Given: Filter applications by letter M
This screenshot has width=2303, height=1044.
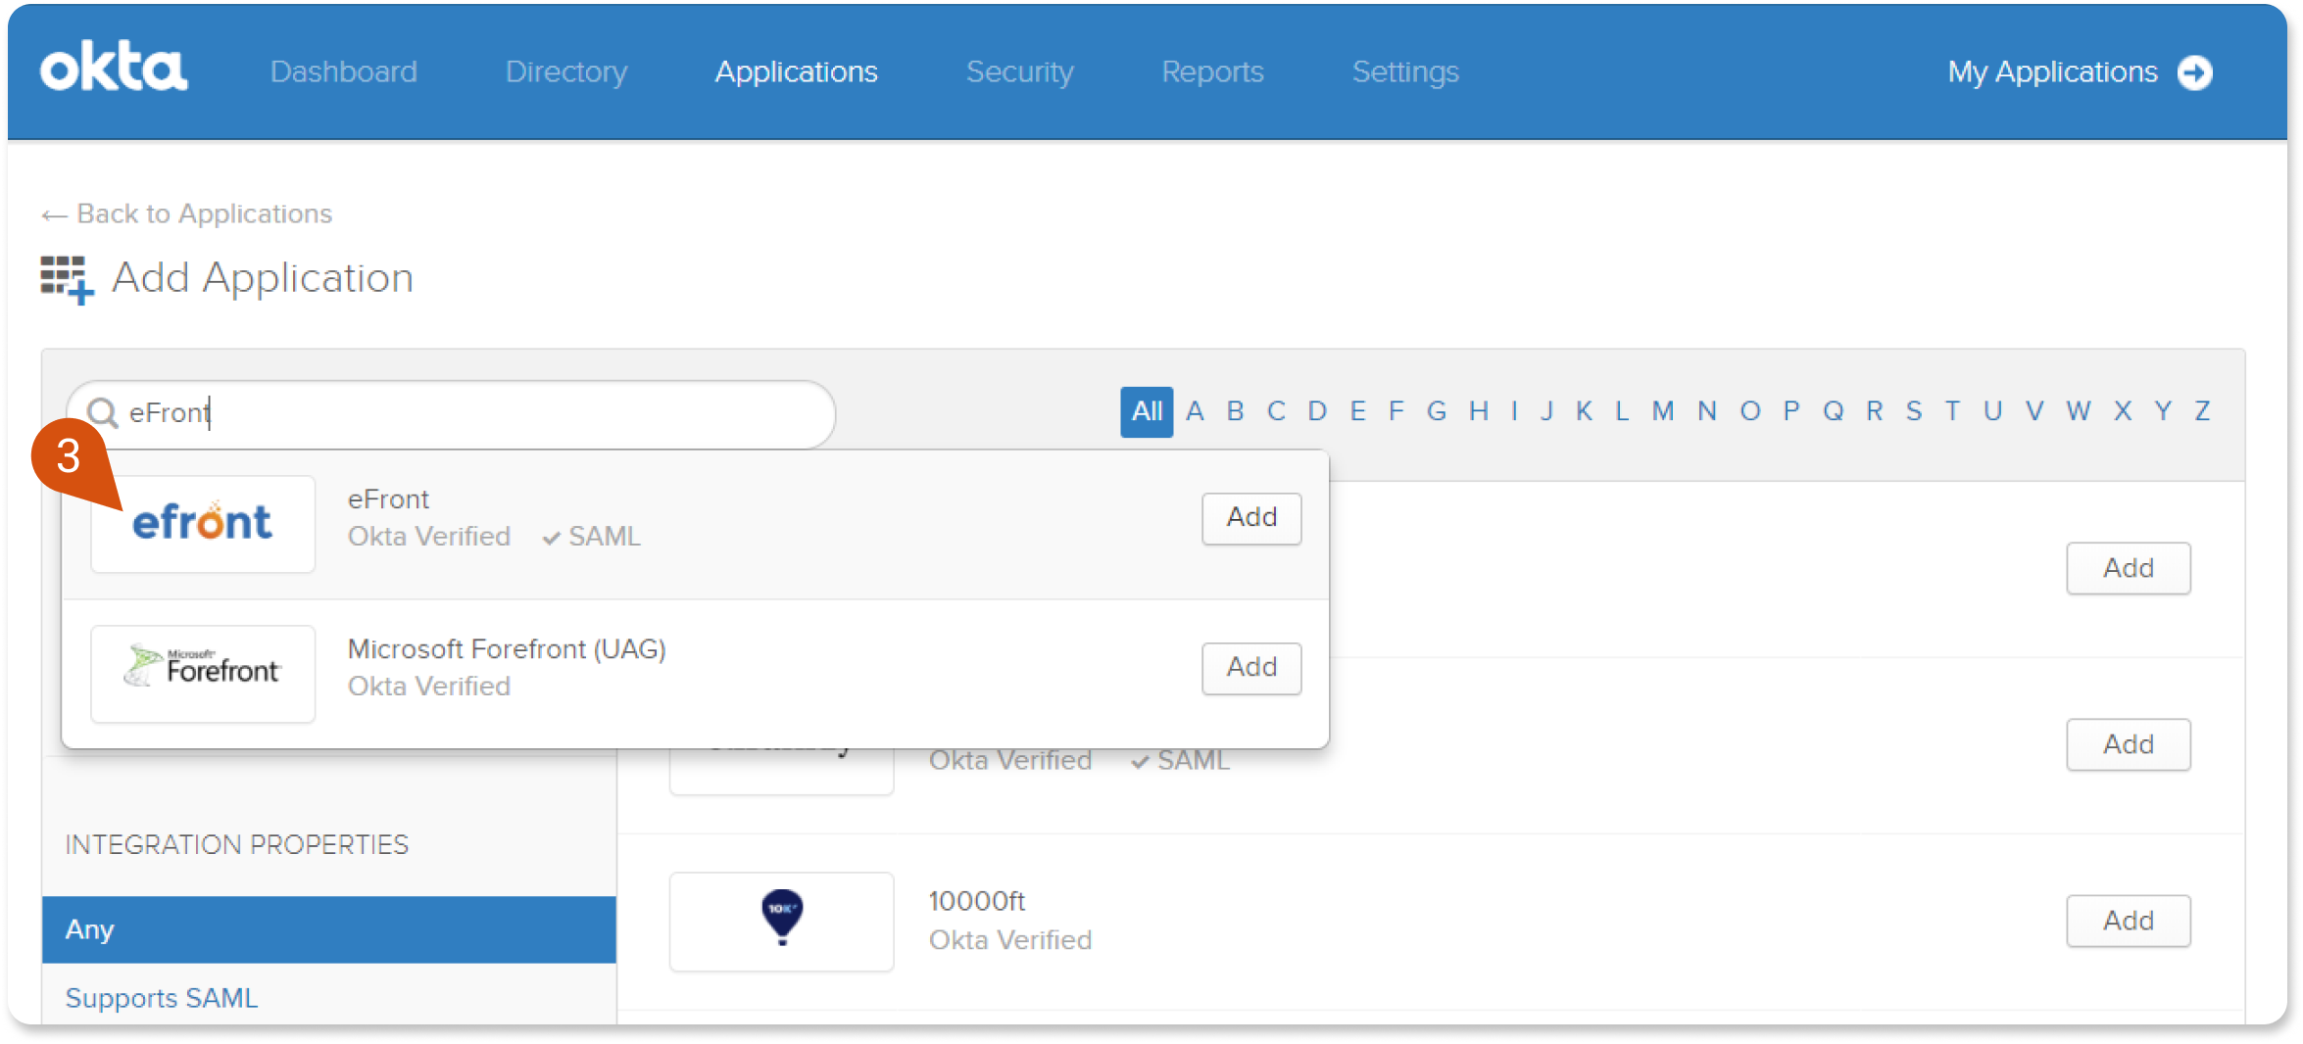Looking at the screenshot, I should coord(1663,411).
